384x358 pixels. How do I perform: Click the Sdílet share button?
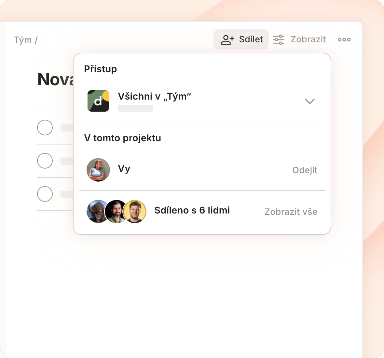click(241, 39)
